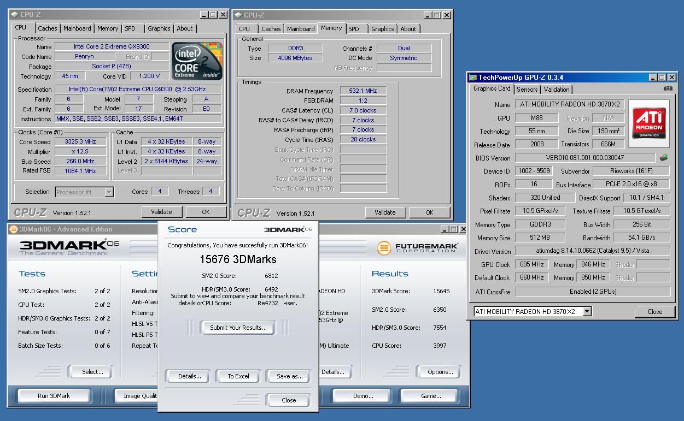
Task: Click the Run 3DMark button
Action: point(54,396)
